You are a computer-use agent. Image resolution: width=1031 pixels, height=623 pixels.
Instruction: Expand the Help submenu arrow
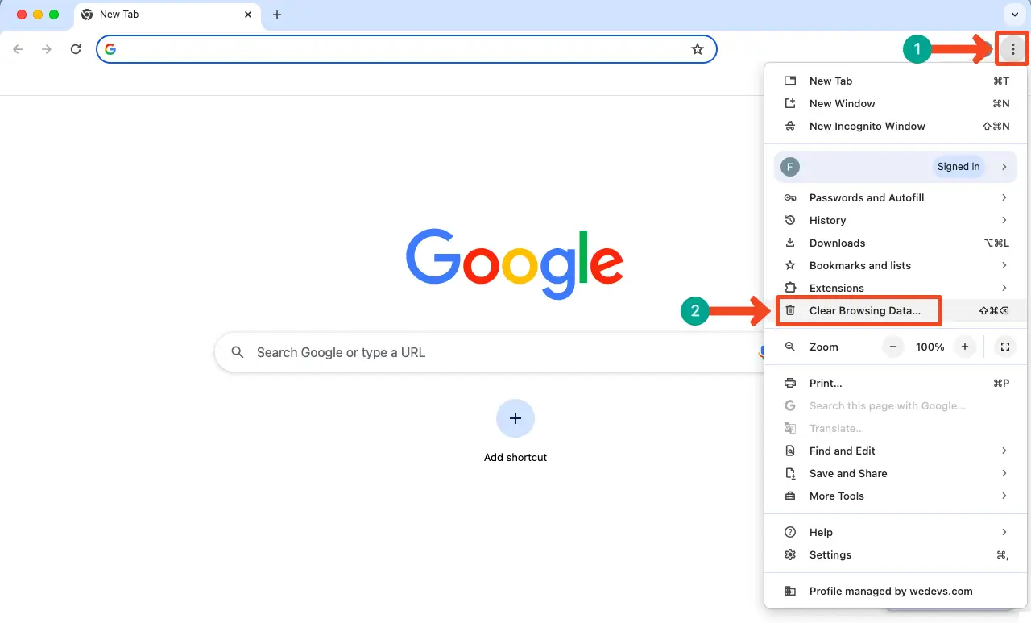coord(1004,532)
